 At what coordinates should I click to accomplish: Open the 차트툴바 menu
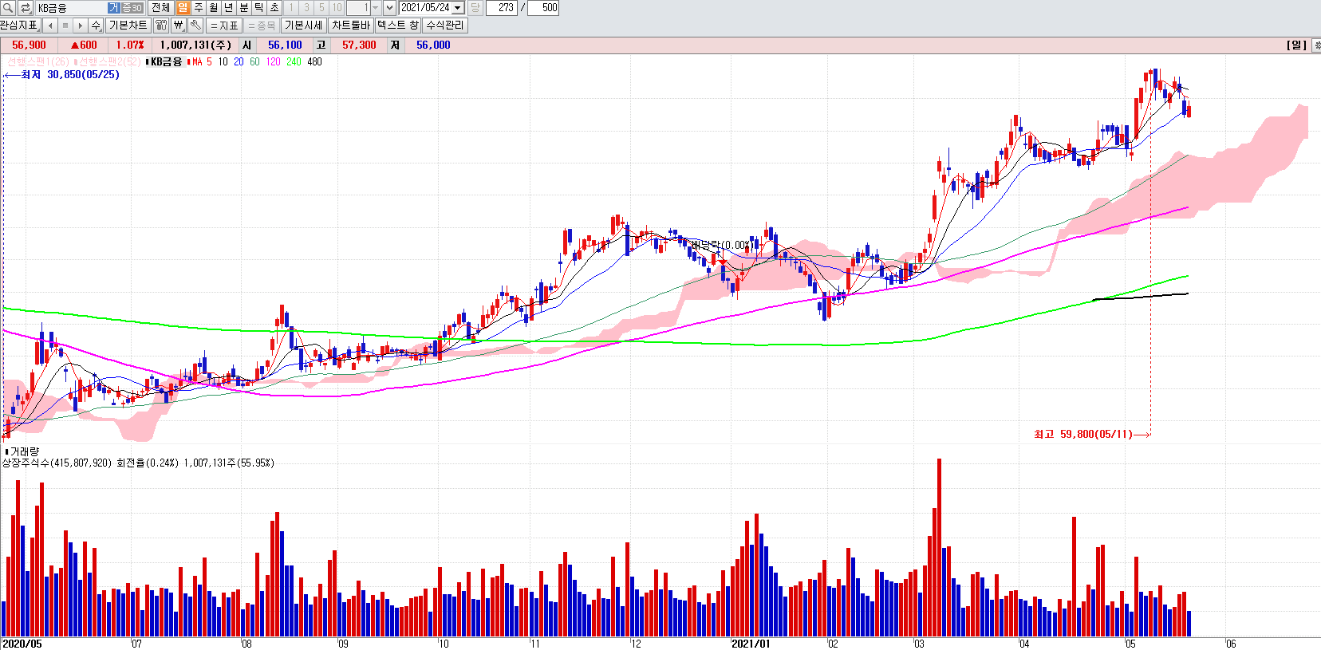351,26
